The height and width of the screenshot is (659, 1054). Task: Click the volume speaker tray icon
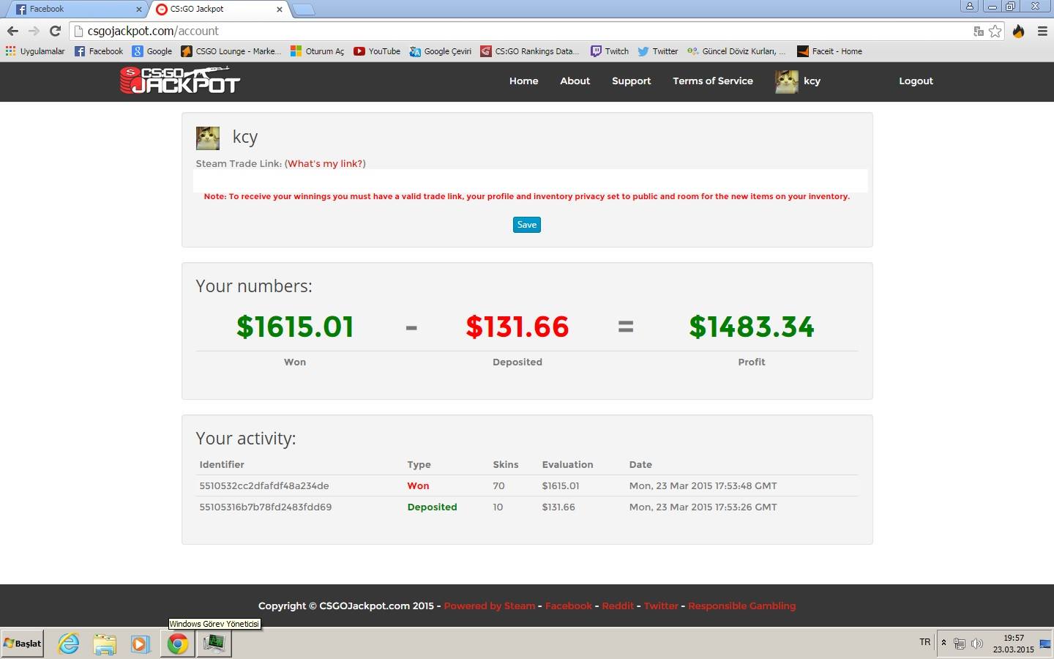pyautogui.click(x=976, y=644)
